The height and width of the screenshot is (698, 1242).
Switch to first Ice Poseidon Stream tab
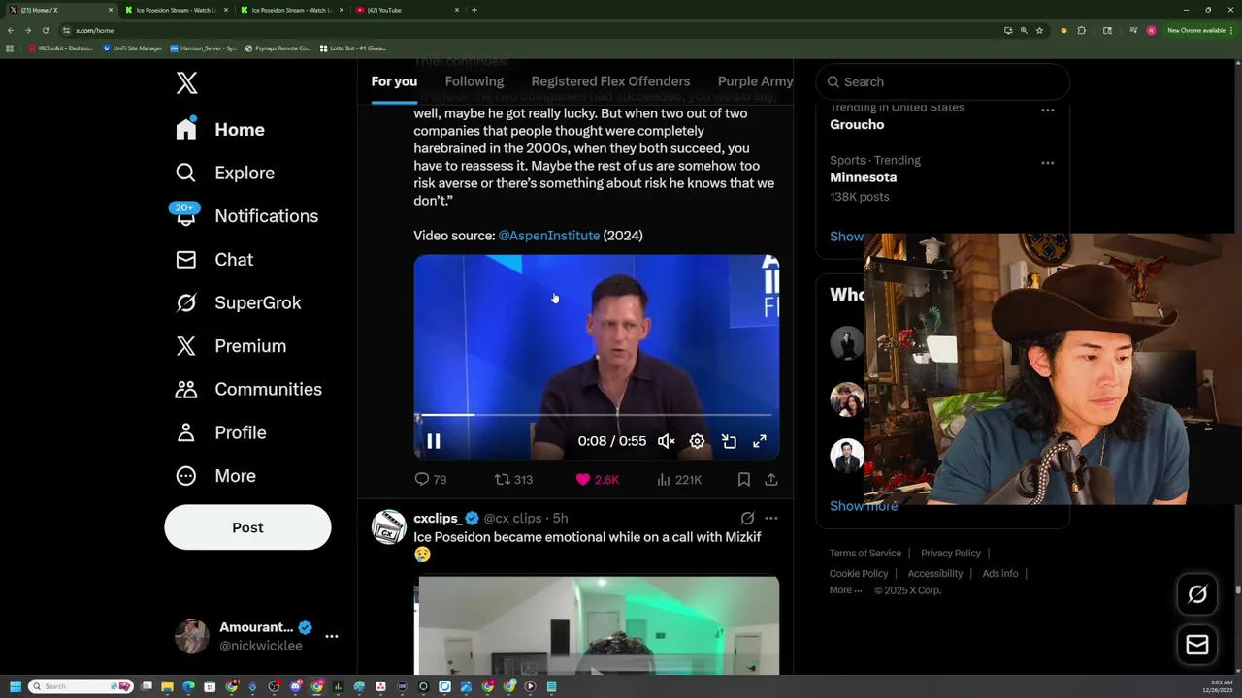pyautogui.click(x=177, y=10)
